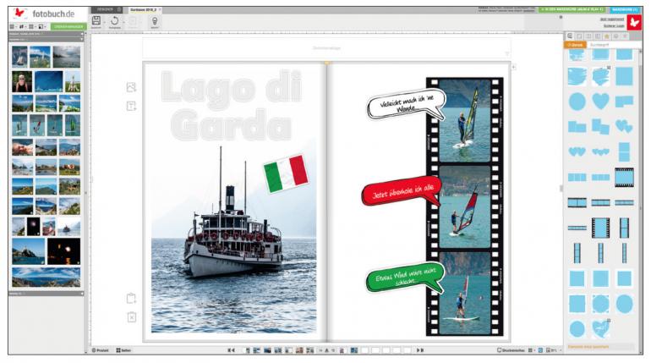Click the Save (floppy disk) toolbar icon
Screen dimensions: 651x363
click(96, 21)
